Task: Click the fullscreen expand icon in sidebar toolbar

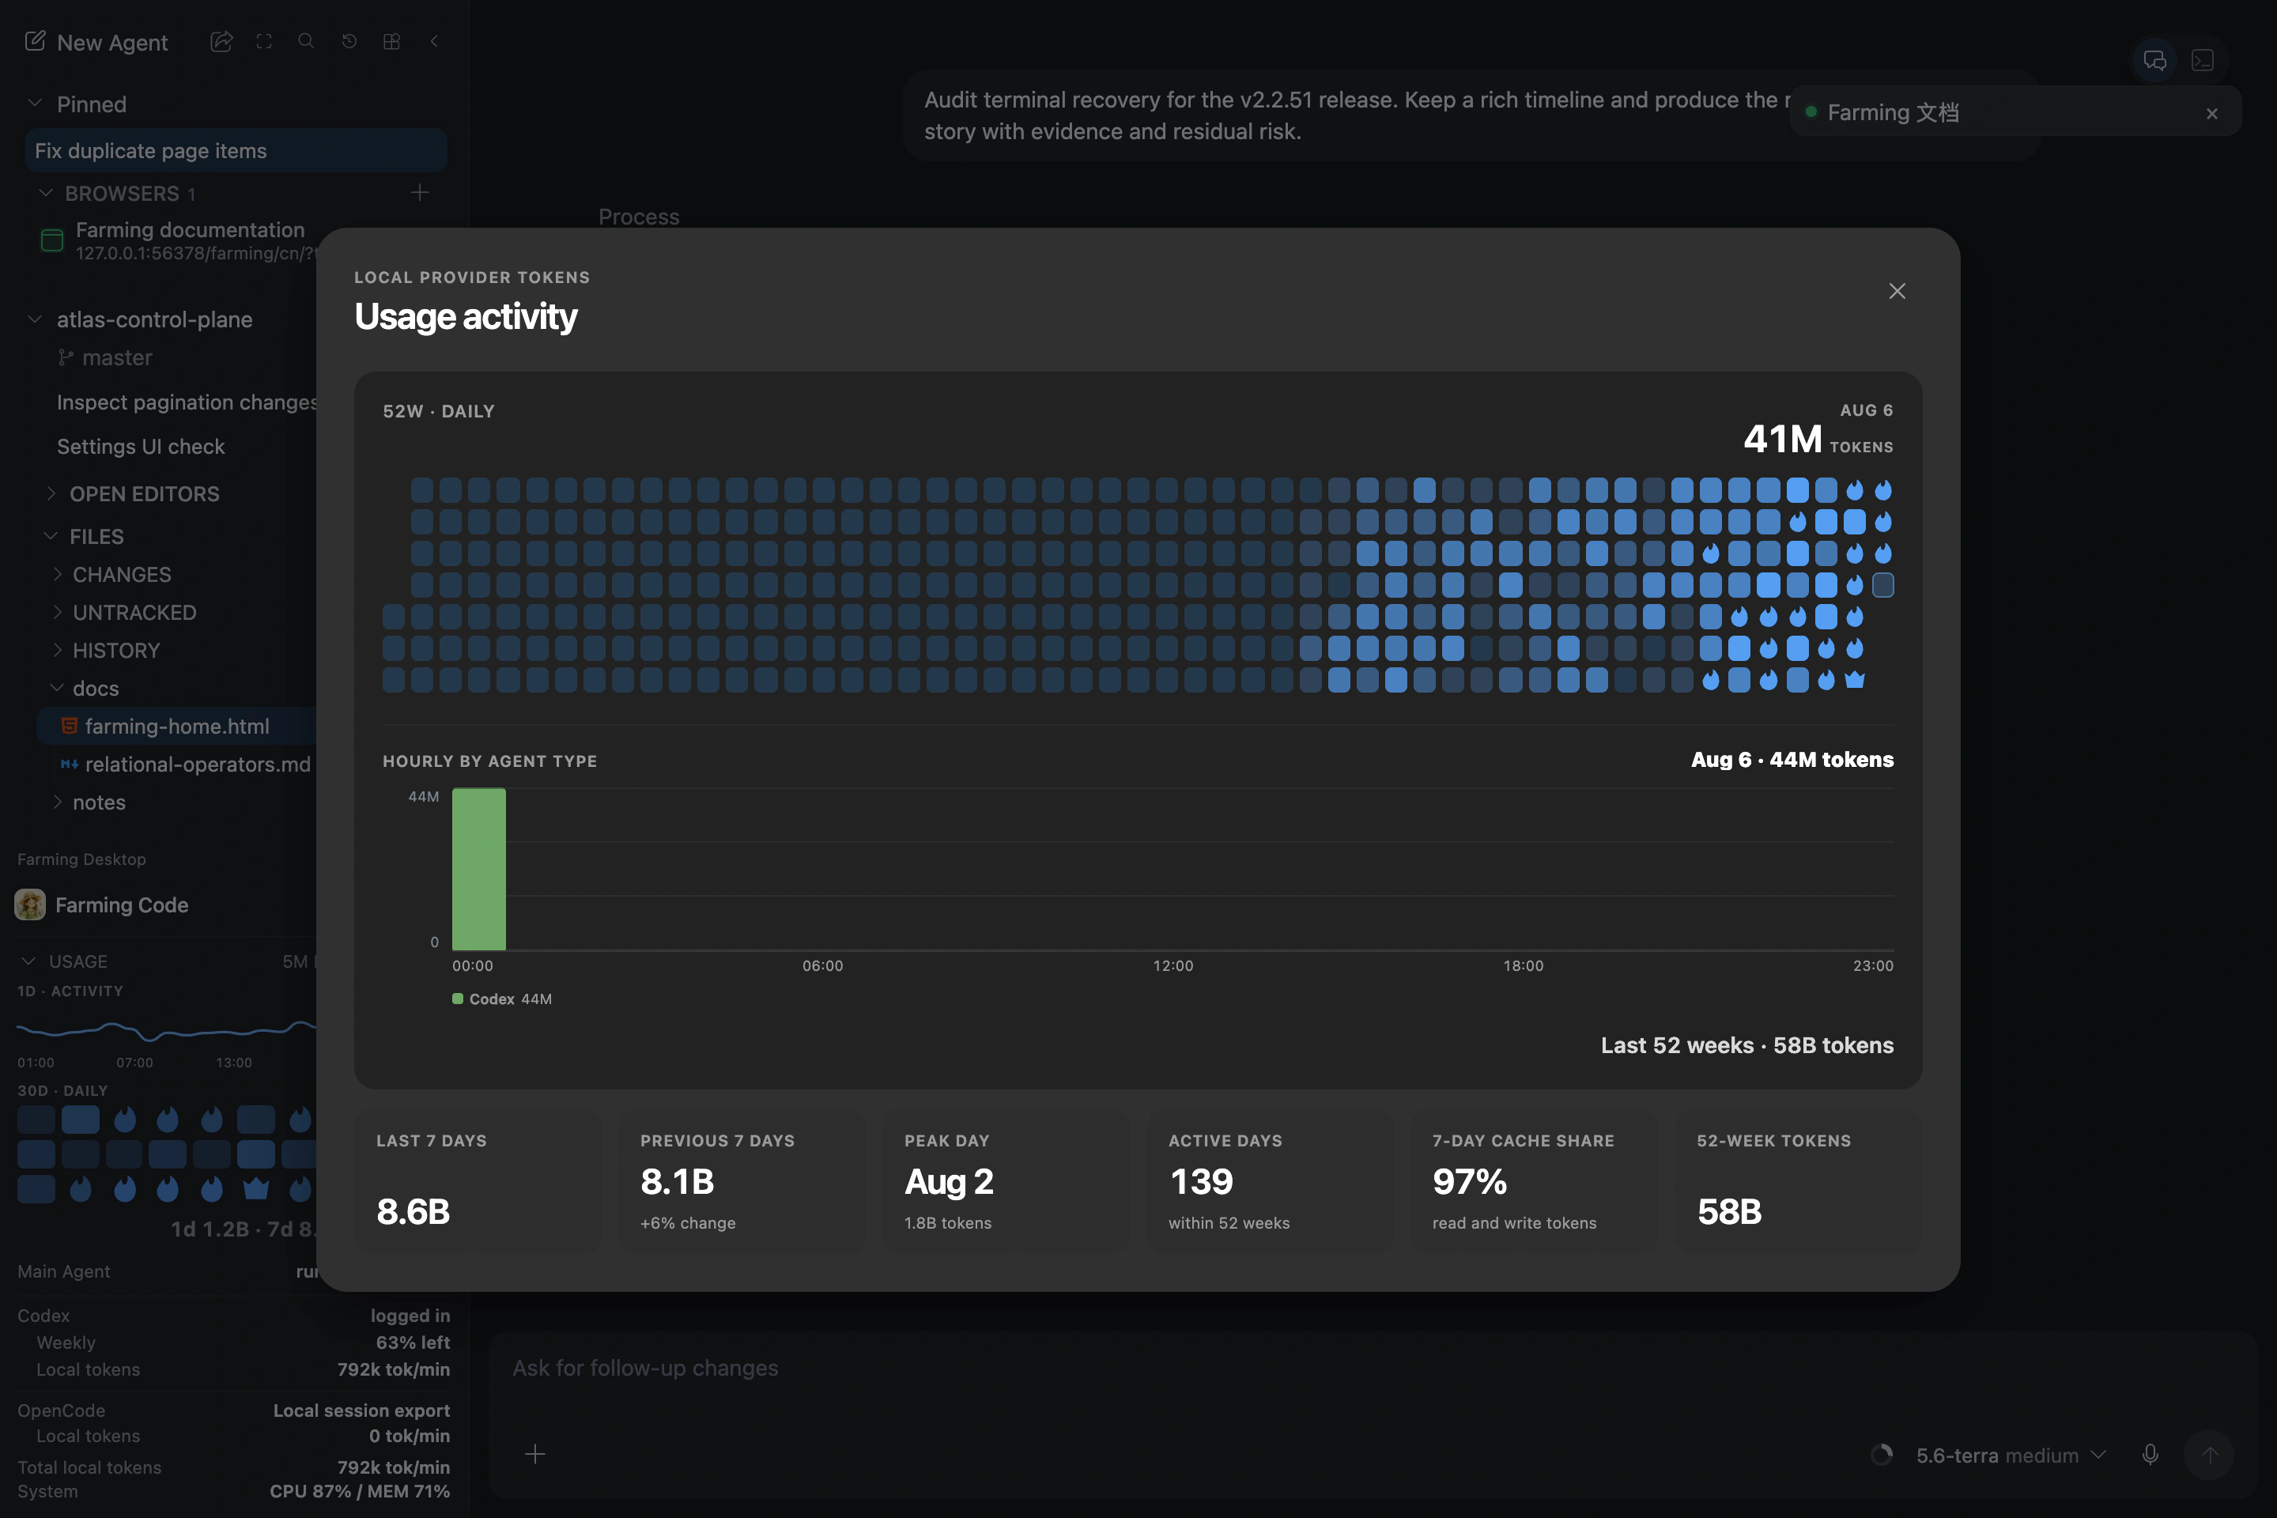Action: pyautogui.click(x=264, y=40)
